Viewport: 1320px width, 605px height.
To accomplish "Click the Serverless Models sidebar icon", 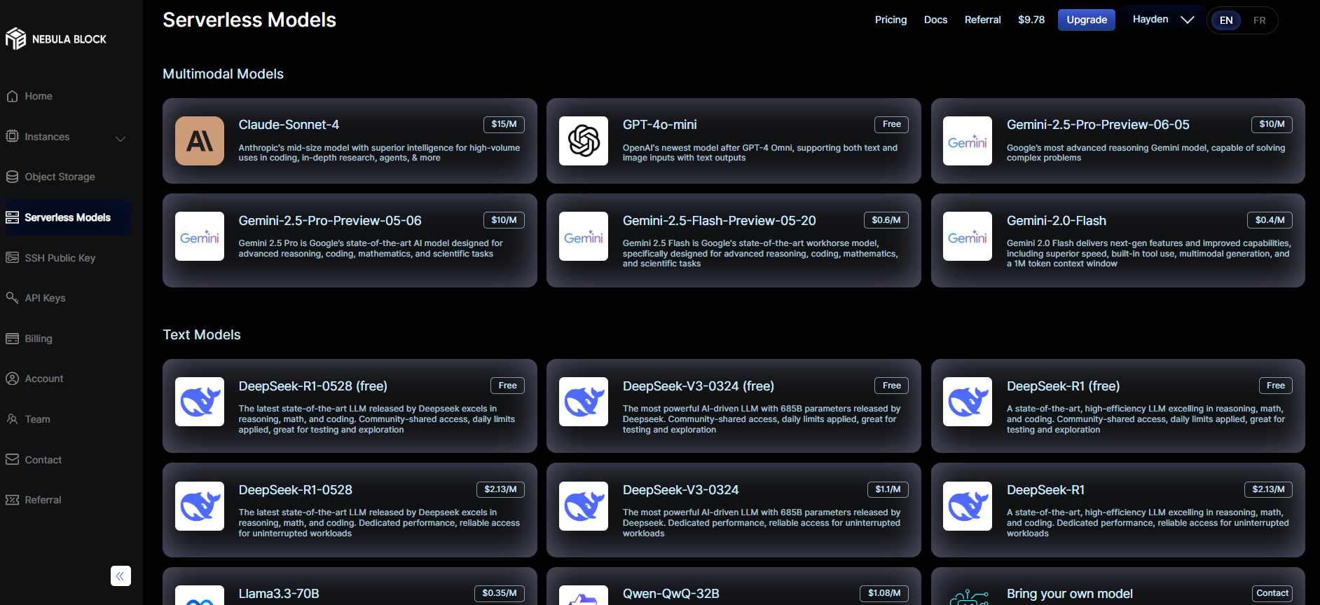I will tap(12, 217).
